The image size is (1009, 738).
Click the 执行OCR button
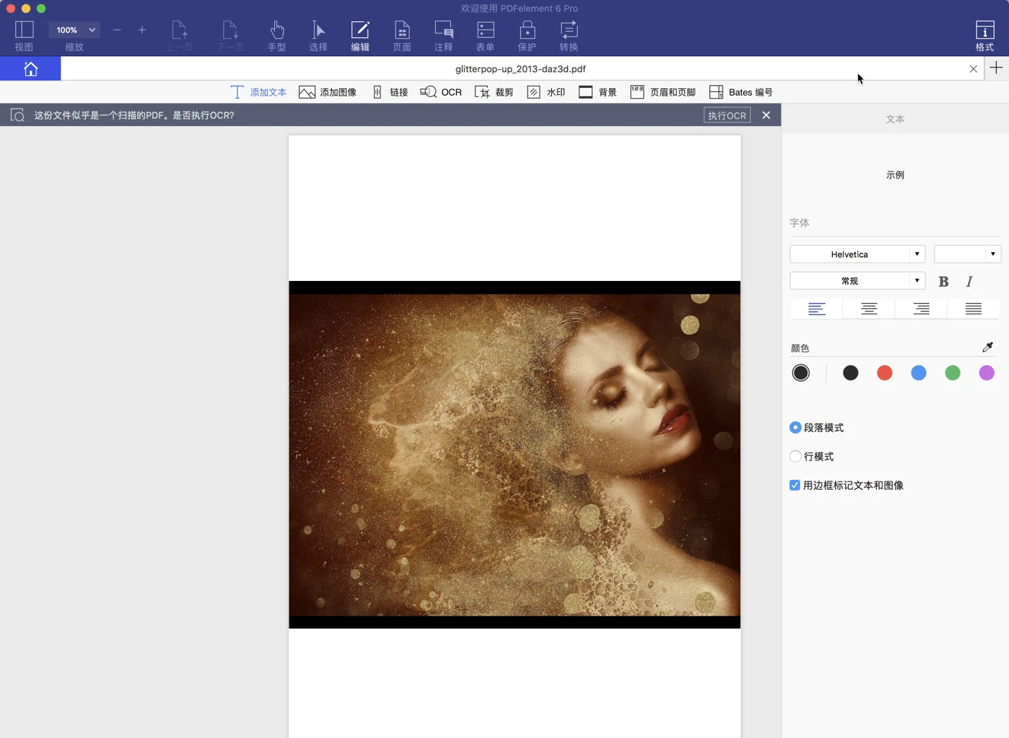coord(727,115)
